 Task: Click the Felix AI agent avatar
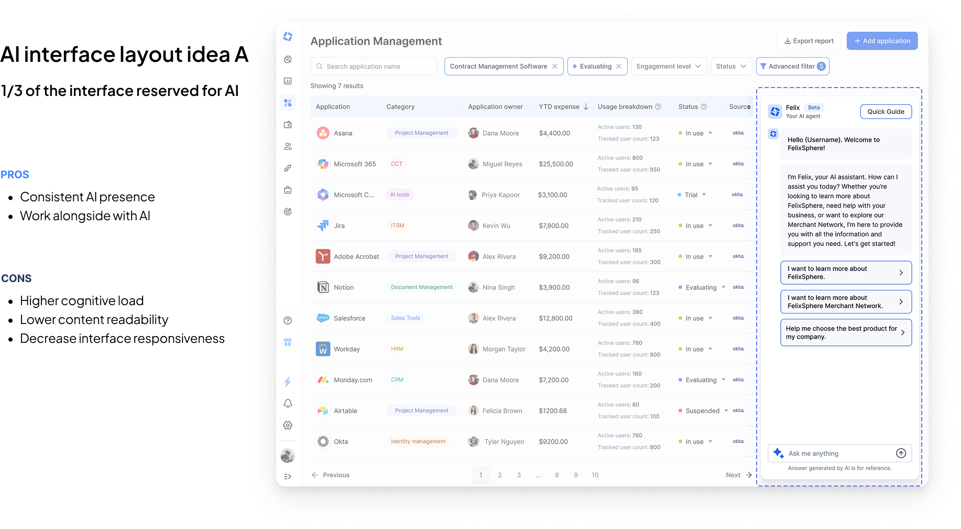point(775,112)
